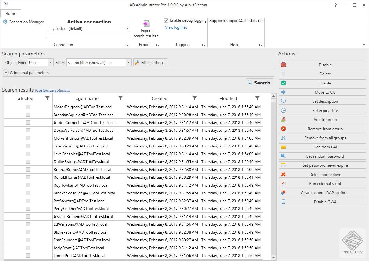The height and width of the screenshot is (261, 369).
Task: Toggle the Enable debug logging checkbox
Action: click(166, 20)
